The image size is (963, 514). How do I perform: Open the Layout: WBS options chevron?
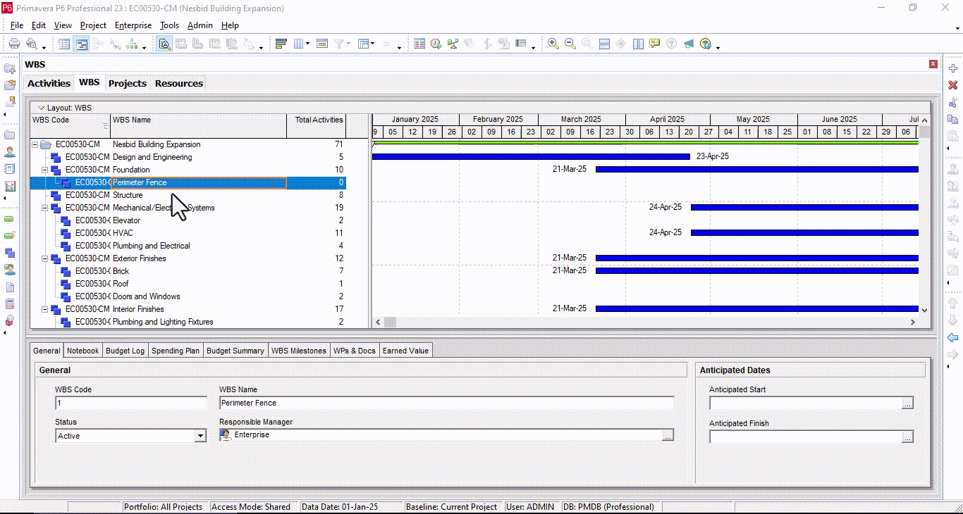41,108
